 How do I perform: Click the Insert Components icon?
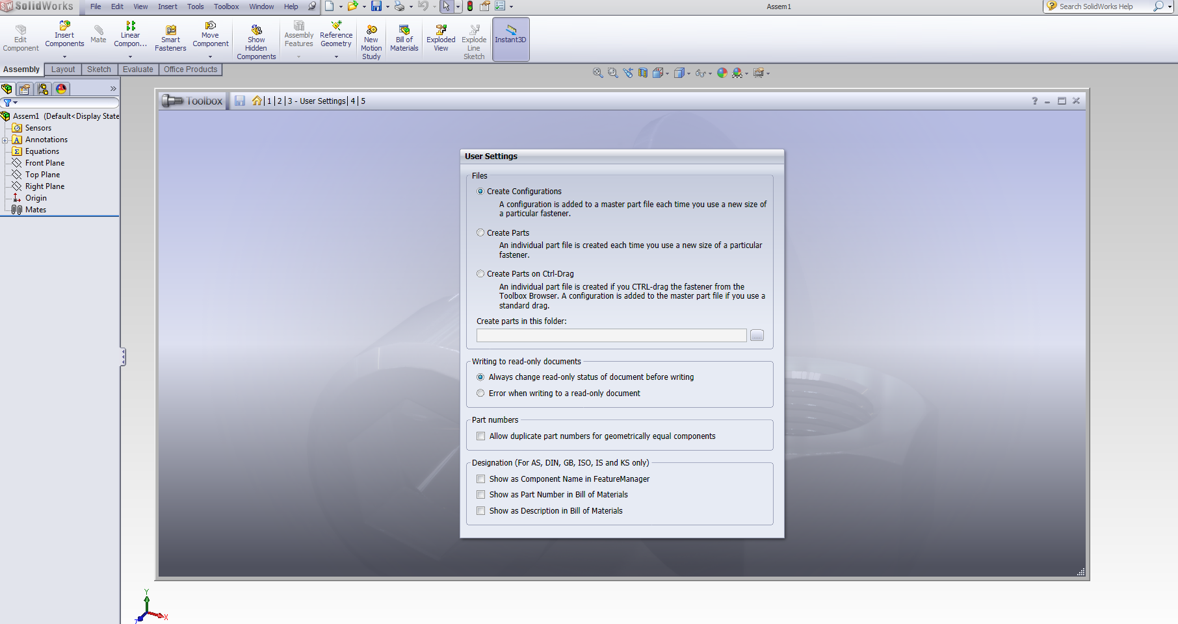tap(64, 26)
